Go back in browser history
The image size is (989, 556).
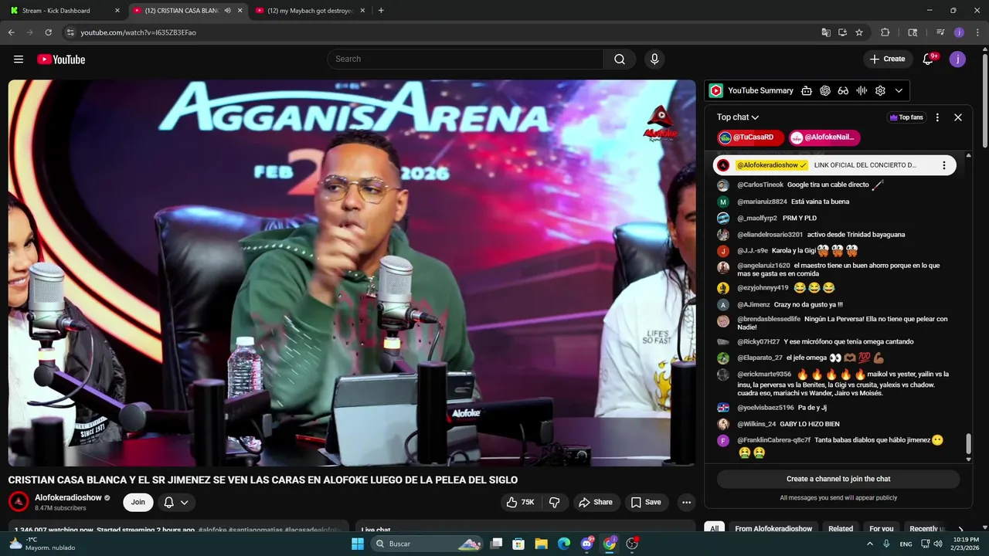(x=11, y=32)
